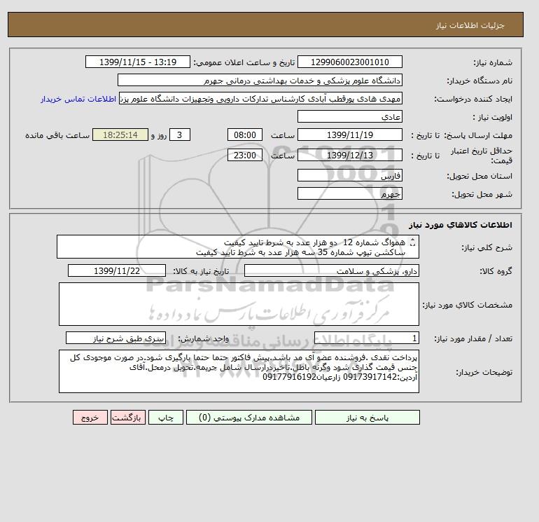Click delivery province field 'فارس'
Image resolution: width=539 pixels, height=522 pixels.
click(349, 175)
